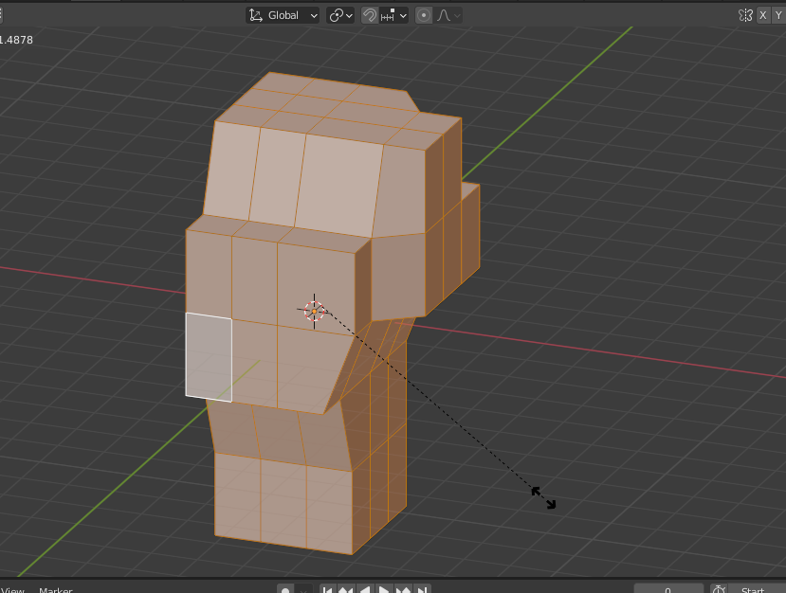Toggle the snap magnet button
This screenshot has width=786, height=593.
370,15
